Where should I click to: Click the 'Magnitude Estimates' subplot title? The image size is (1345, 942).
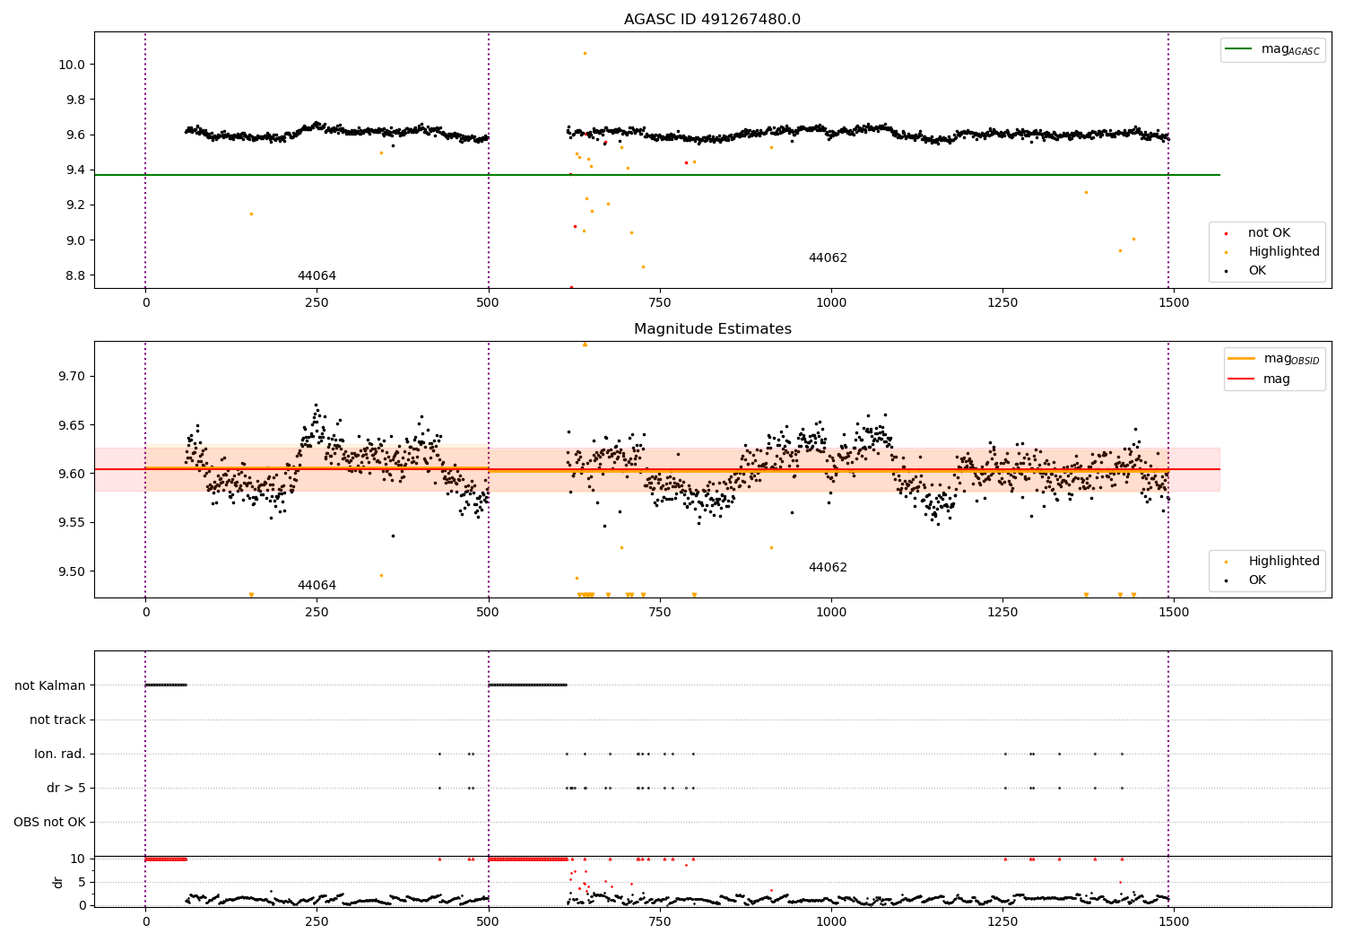[712, 329]
